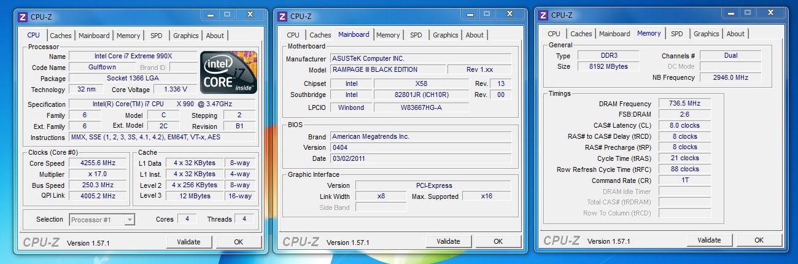Viewport: 798px width, 264px height.
Task: Select CPU tab in the Memory CPU-Z window
Action: (x=554, y=34)
